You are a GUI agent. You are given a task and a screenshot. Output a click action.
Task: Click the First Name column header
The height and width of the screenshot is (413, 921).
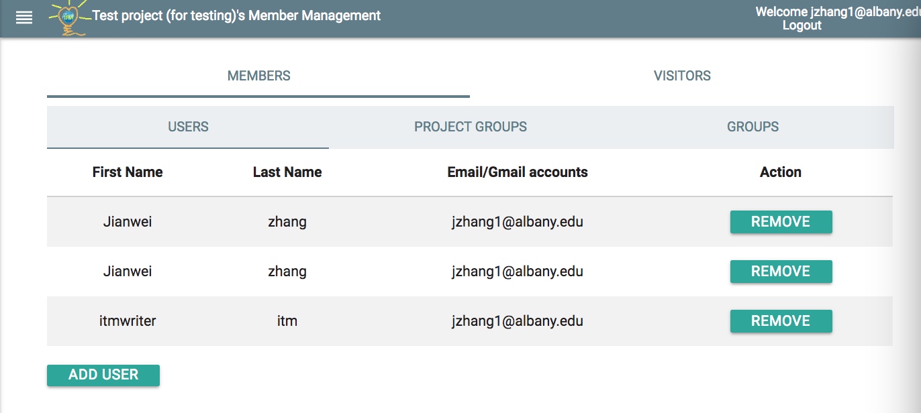(128, 172)
